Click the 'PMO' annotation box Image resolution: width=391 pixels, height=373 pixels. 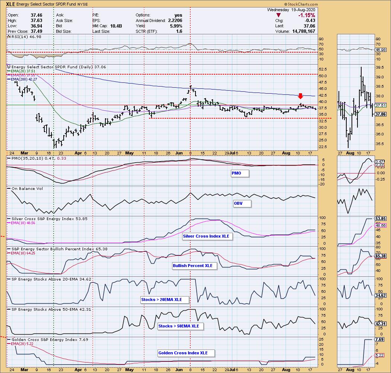coord(240,173)
